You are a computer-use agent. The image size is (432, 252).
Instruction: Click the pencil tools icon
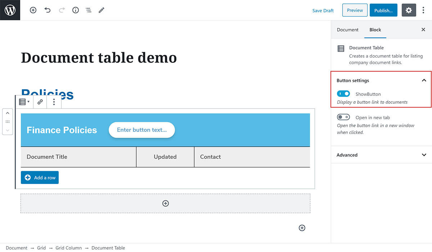coord(102,10)
